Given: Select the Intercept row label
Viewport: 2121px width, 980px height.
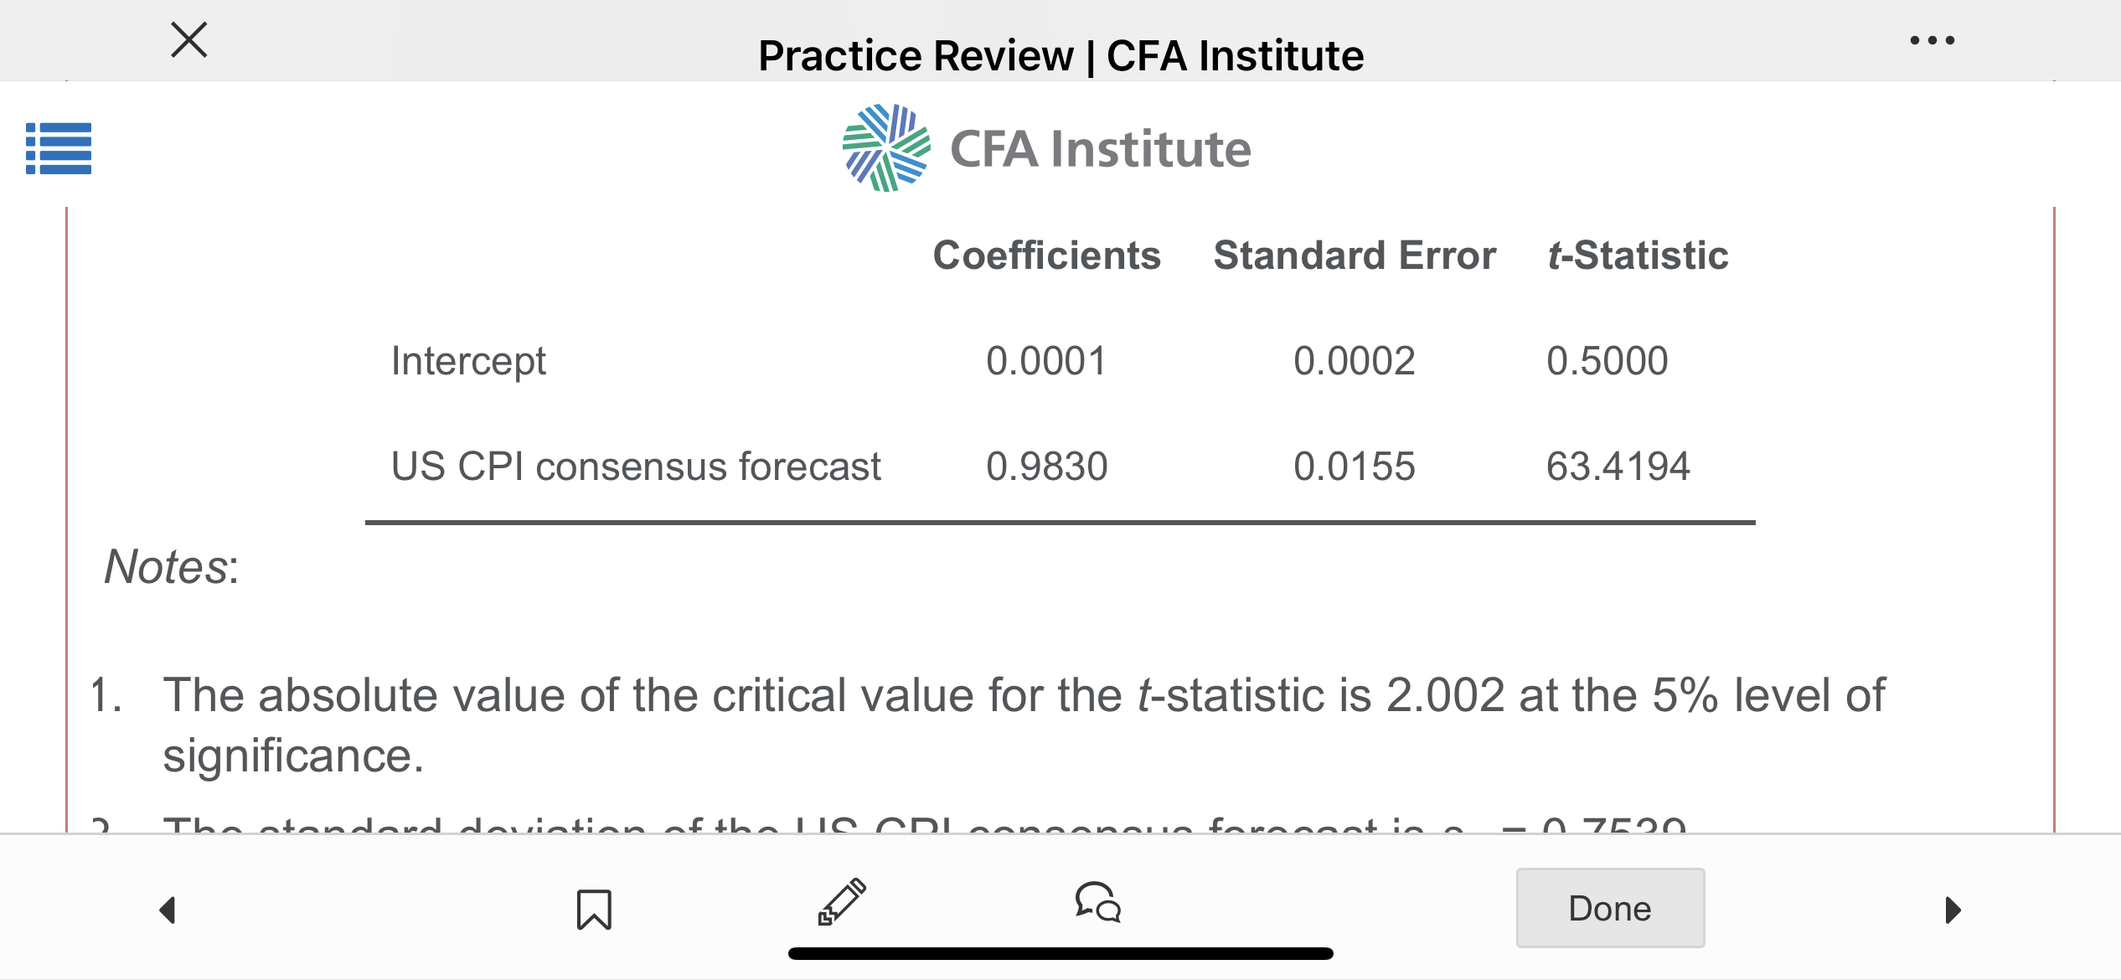Looking at the screenshot, I should pyautogui.click(x=468, y=361).
